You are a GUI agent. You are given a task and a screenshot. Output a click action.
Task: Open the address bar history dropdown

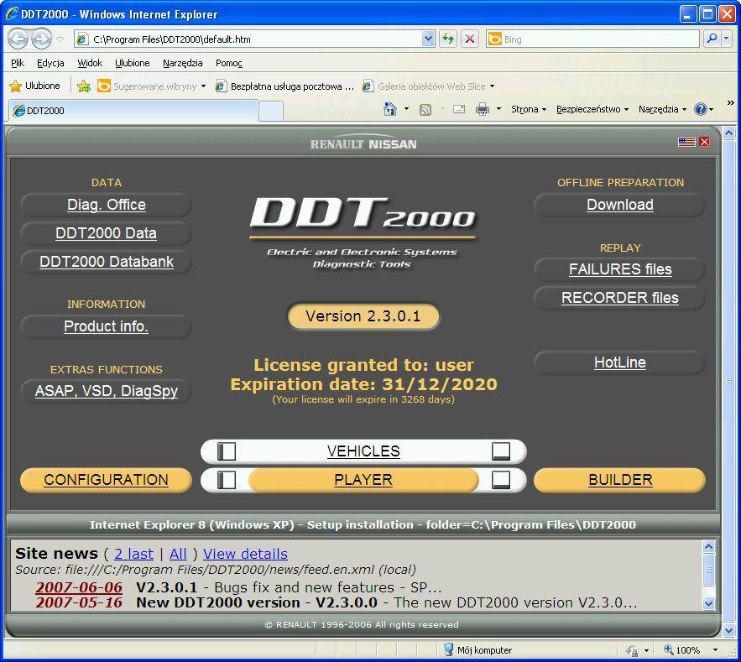pyautogui.click(x=428, y=39)
